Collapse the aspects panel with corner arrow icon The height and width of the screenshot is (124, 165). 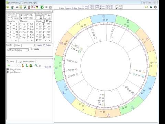pyautogui.click(x=52, y=11)
